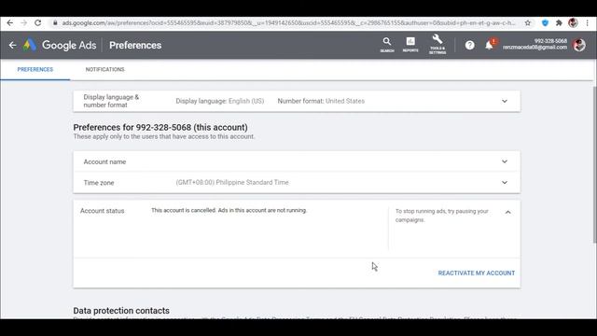
Task: Open the extensions puzzle icon
Action: pyautogui.click(x=559, y=22)
